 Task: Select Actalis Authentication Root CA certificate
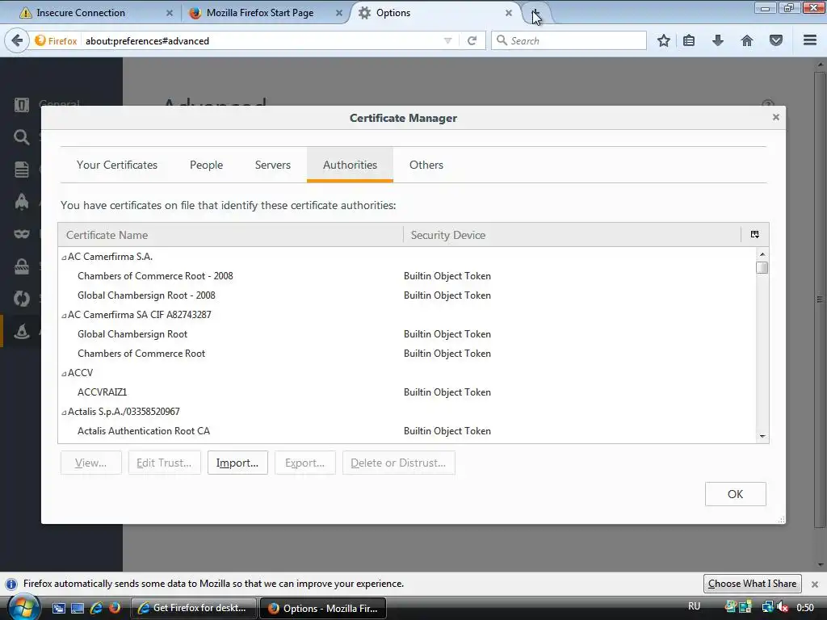[x=407, y=431]
